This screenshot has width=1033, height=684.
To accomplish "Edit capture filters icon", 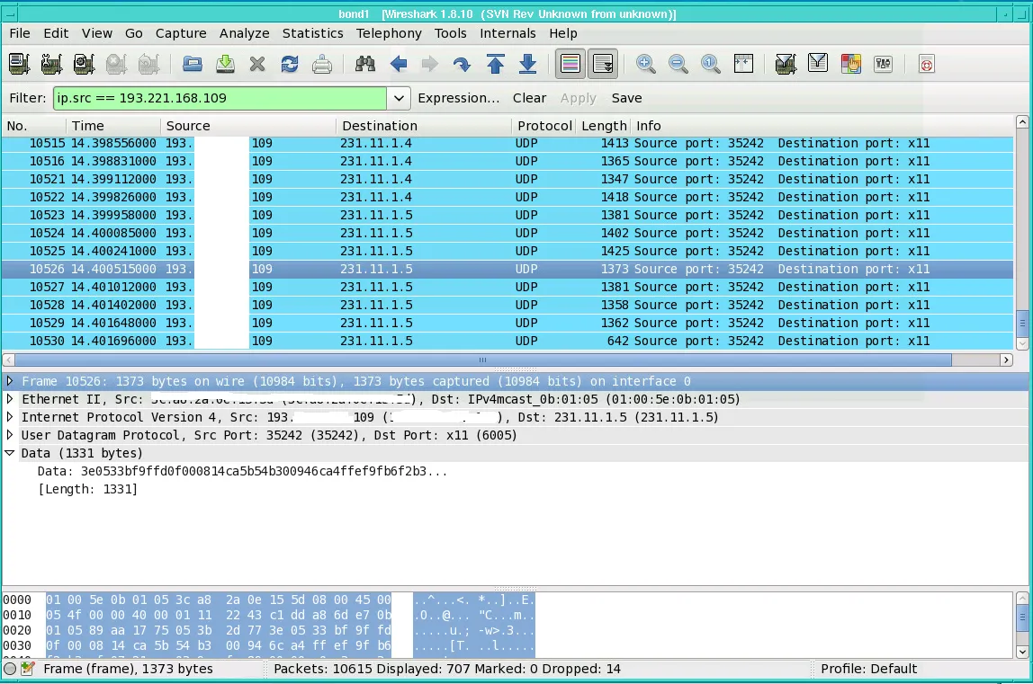I will 786,64.
